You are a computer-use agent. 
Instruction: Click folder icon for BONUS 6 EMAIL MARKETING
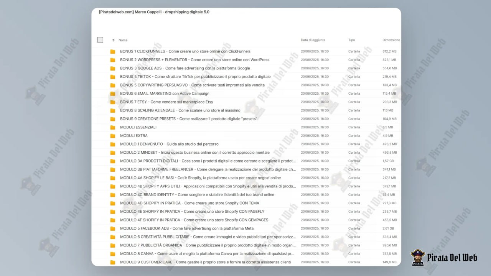(113, 94)
